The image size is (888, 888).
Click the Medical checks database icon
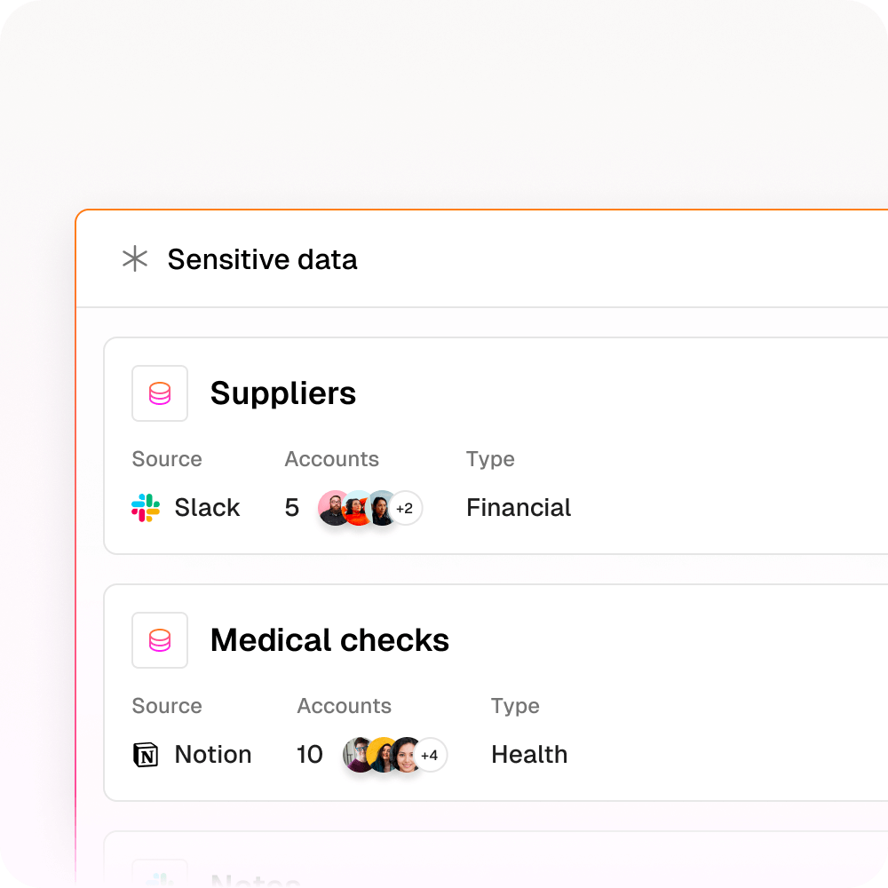pos(160,640)
